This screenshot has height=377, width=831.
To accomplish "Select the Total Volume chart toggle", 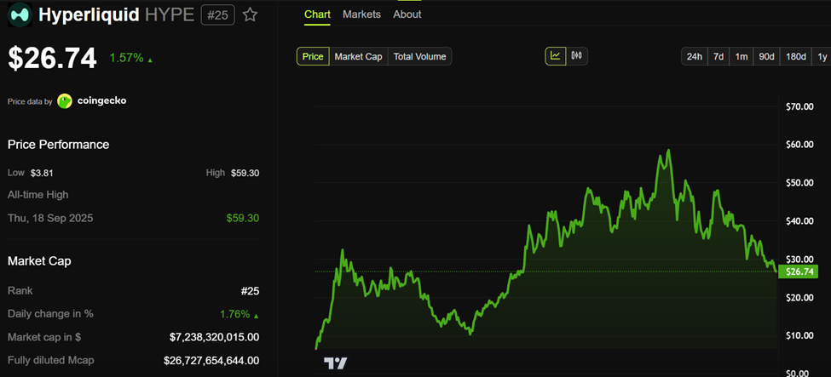I will pos(419,57).
